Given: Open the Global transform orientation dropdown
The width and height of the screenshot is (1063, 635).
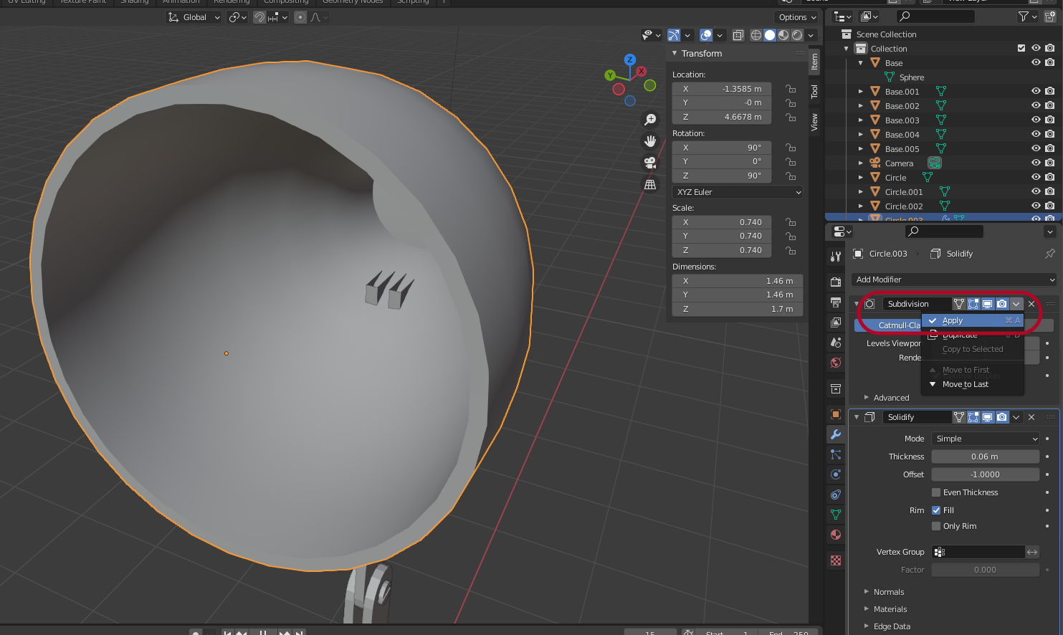Looking at the screenshot, I should 194,17.
